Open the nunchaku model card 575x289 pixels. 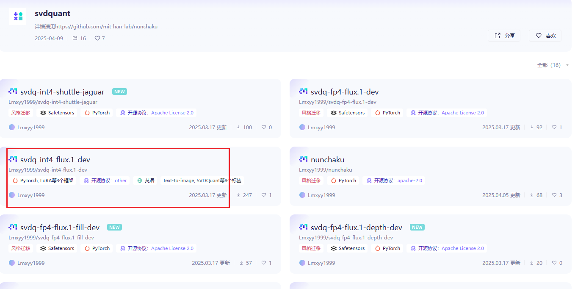tap(327, 160)
